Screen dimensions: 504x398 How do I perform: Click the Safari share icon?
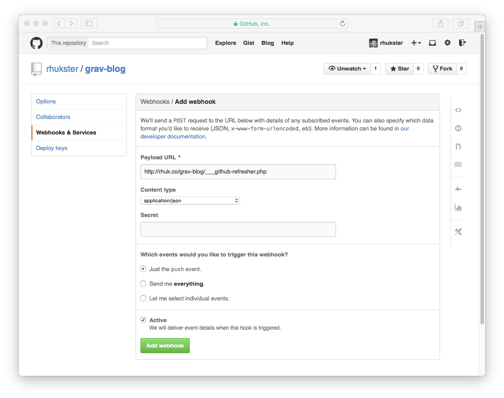441,24
